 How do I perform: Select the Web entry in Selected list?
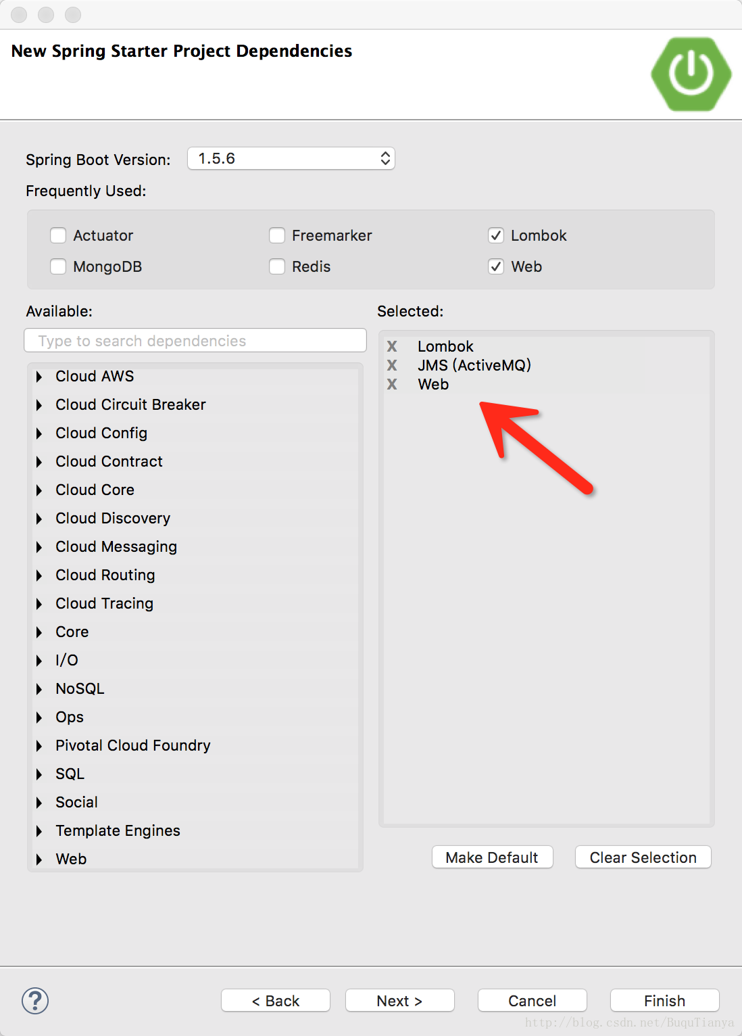click(433, 384)
